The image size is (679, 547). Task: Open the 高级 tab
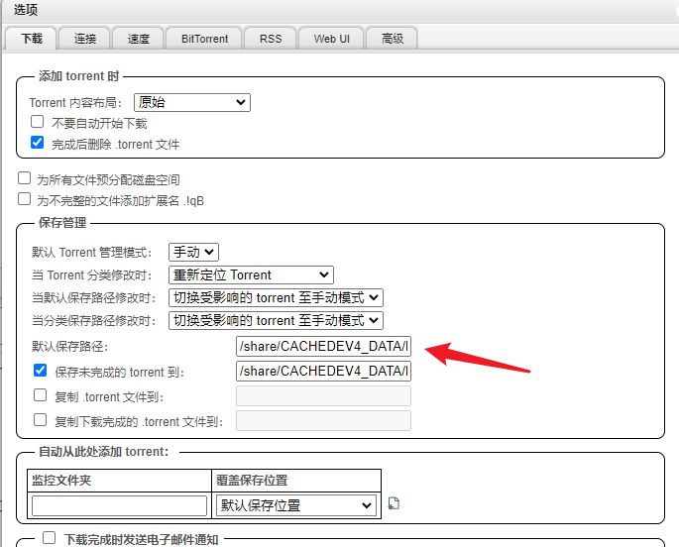click(x=391, y=39)
